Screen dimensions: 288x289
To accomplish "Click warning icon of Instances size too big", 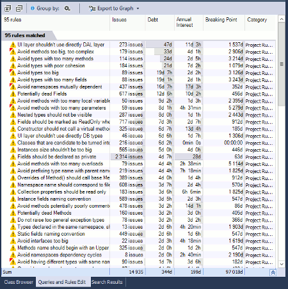I will coord(13,150).
